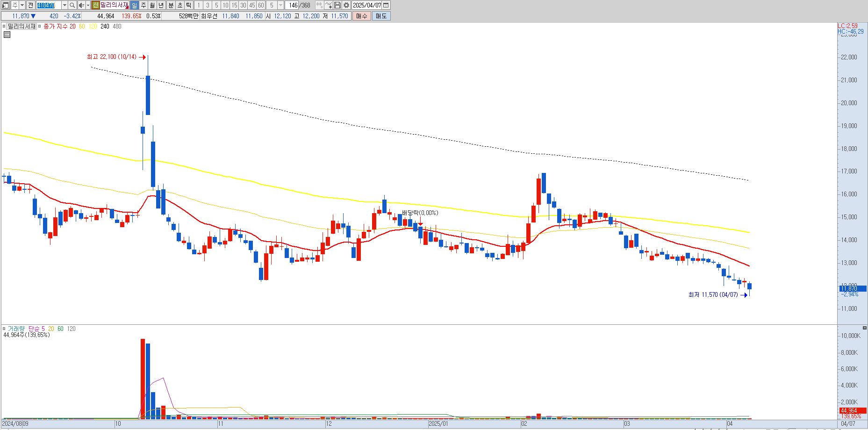Open the stock search magnifier
Screen dimensions: 868x430
[72, 5]
